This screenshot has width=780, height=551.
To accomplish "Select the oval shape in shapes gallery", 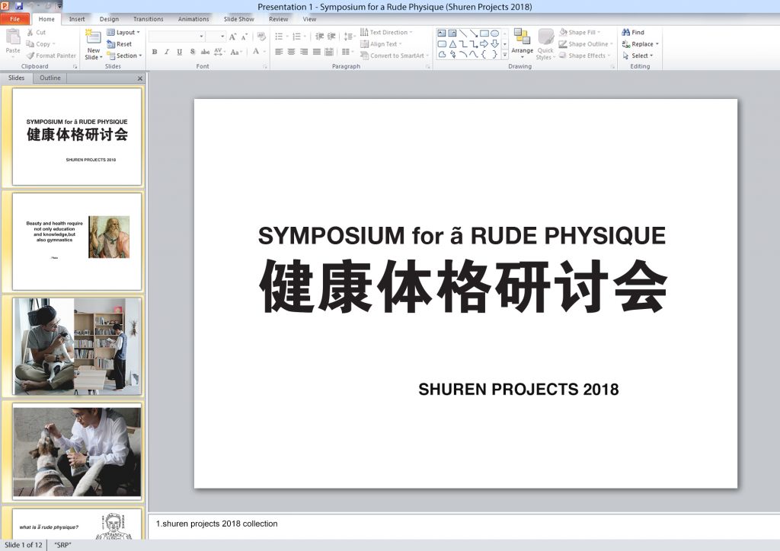I will coord(494,33).
